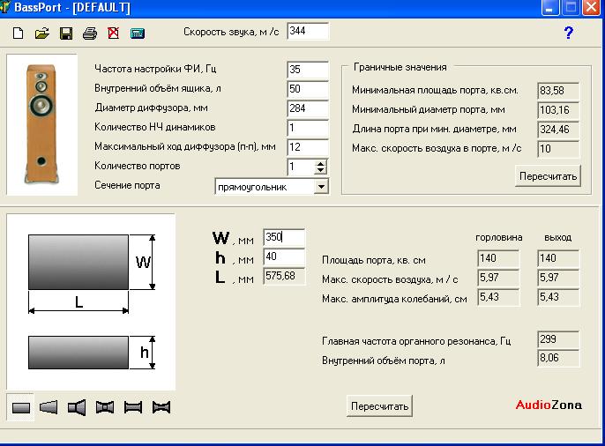Open the calculator toolbar icon

click(137, 33)
